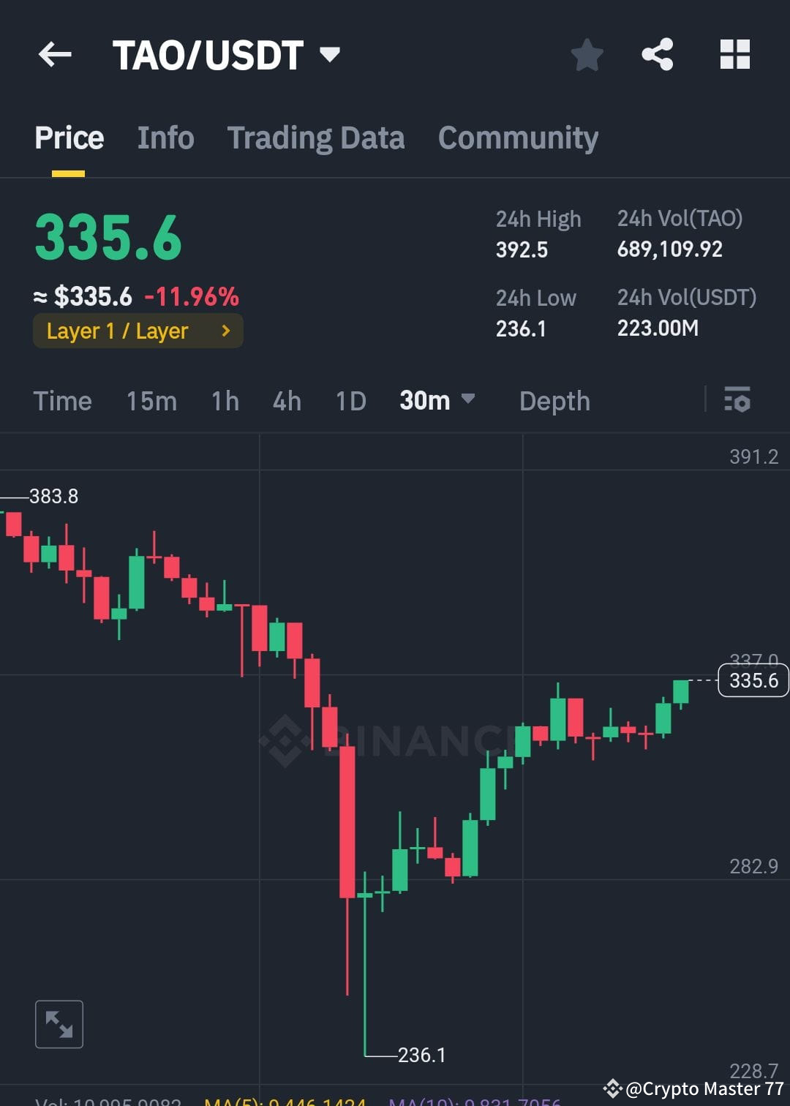Click the 335.6 current price label
This screenshot has height=1106, width=790.
pos(753,680)
